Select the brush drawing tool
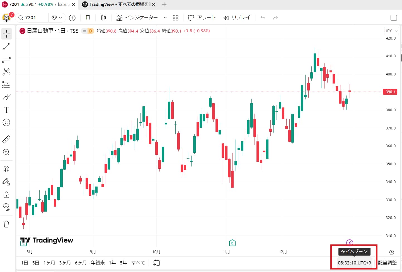This screenshot has height=272, width=402. click(6, 97)
